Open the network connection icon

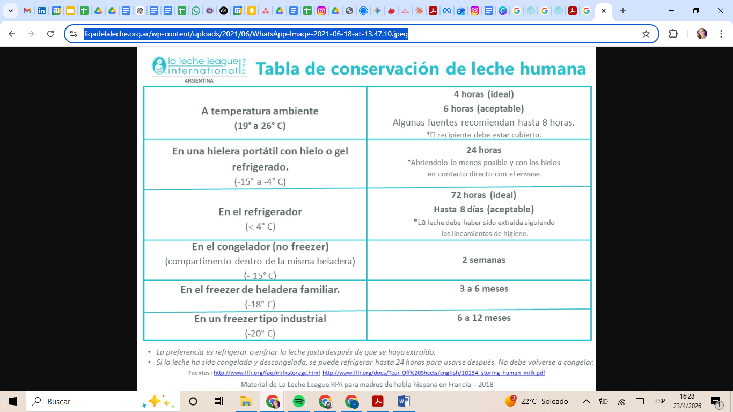(622, 401)
